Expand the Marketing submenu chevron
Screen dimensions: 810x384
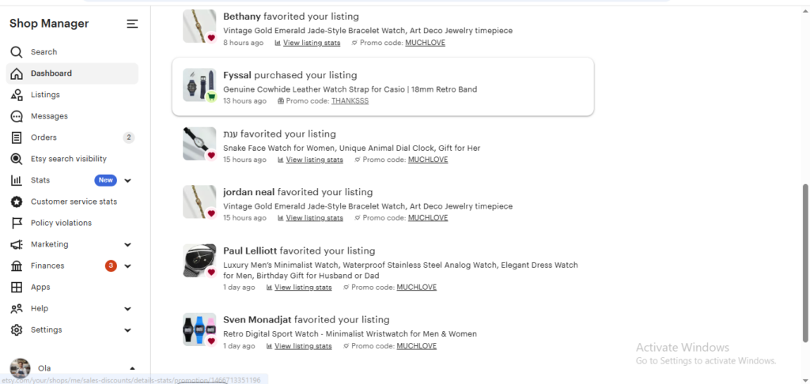(x=128, y=245)
